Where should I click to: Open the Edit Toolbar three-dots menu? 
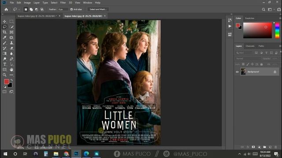pyautogui.click(x=11, y=75)
